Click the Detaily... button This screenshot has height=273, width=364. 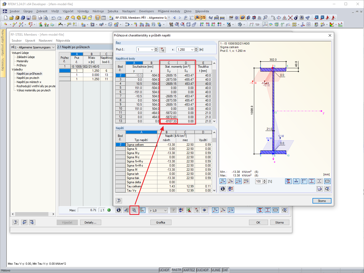pos(91,223)
